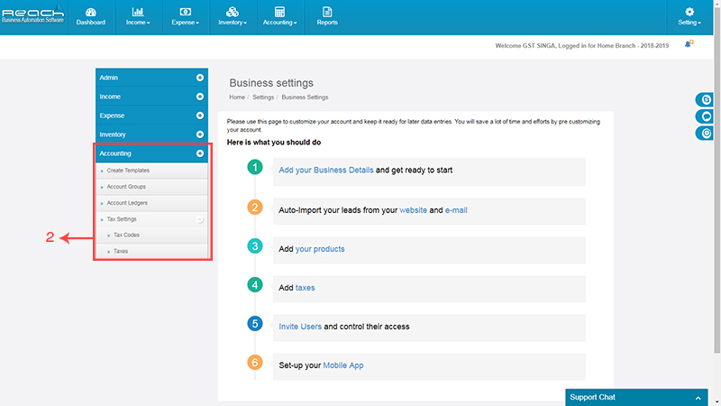The image size is (721, 406).
Task: Expand the Income sidebar section
Action: click(200, 97)
